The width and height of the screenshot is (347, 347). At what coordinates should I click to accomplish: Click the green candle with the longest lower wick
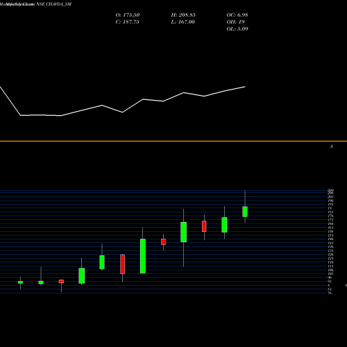tap(183, 232)
